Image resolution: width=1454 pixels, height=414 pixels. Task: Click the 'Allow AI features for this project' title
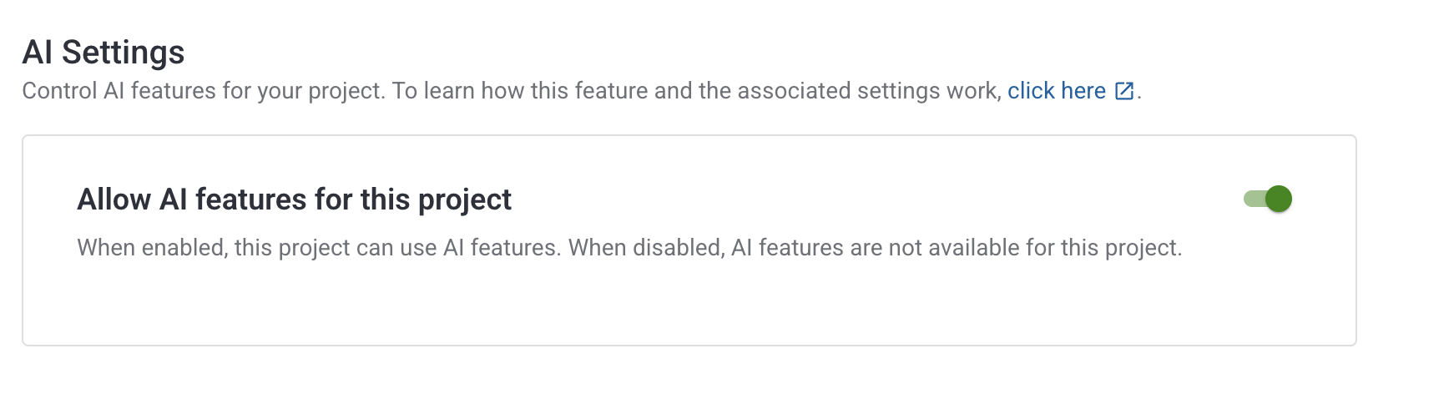pos(294,199)
